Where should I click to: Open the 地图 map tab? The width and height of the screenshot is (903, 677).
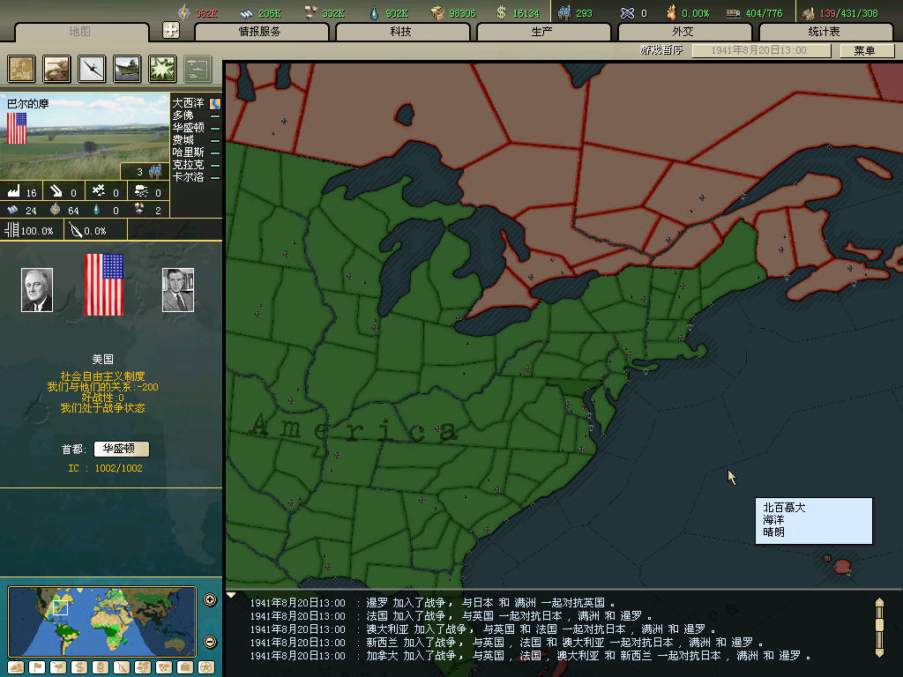pyautogui.click(x=80, y=32)
